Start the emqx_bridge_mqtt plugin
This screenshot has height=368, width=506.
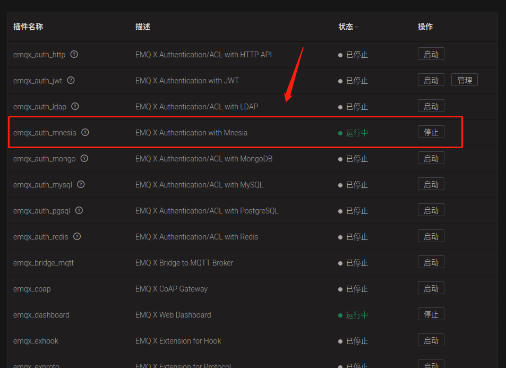coord(431,262)
